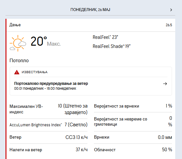The image size is (182, 159).
Task: Click the RealFeel 23° value
Action: pyautogui.click(x=106, y=37)
